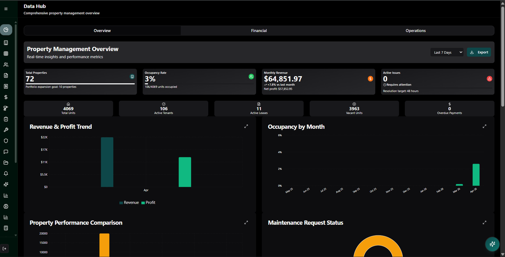Viewport: 505px width, 257px height.
Task: Open the tenants people icon in sidebar
Action: coord(6,64)
